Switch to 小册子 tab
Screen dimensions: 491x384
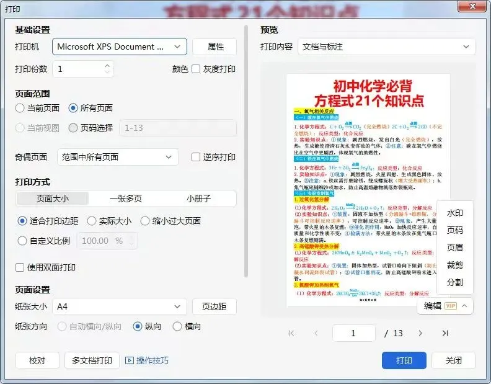click(x=198, y=199)
